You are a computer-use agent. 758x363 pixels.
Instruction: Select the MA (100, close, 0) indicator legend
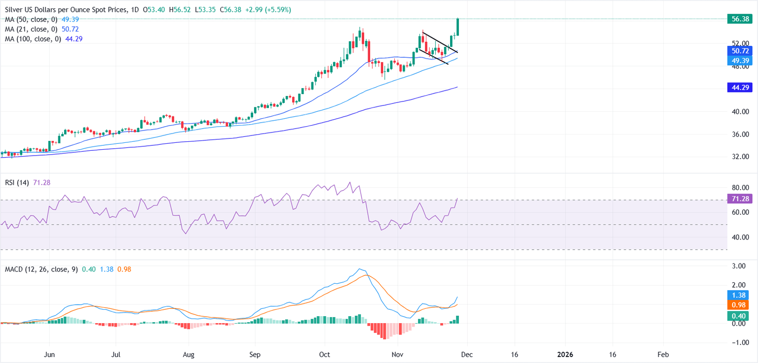(32, 38)
